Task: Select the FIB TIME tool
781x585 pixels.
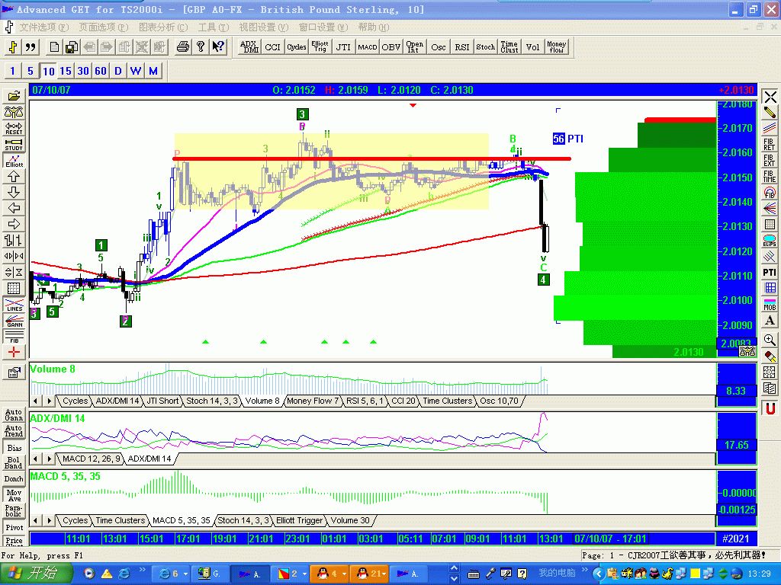Action: click(770, 176)
